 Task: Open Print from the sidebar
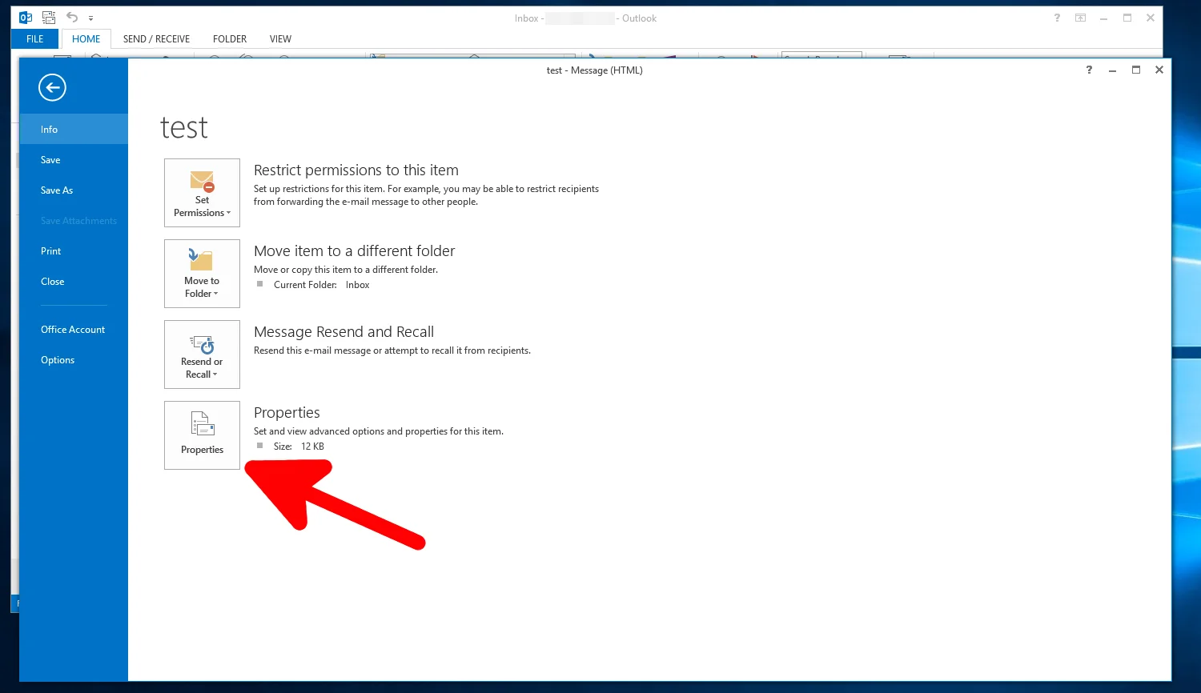[x=50, y=250]
